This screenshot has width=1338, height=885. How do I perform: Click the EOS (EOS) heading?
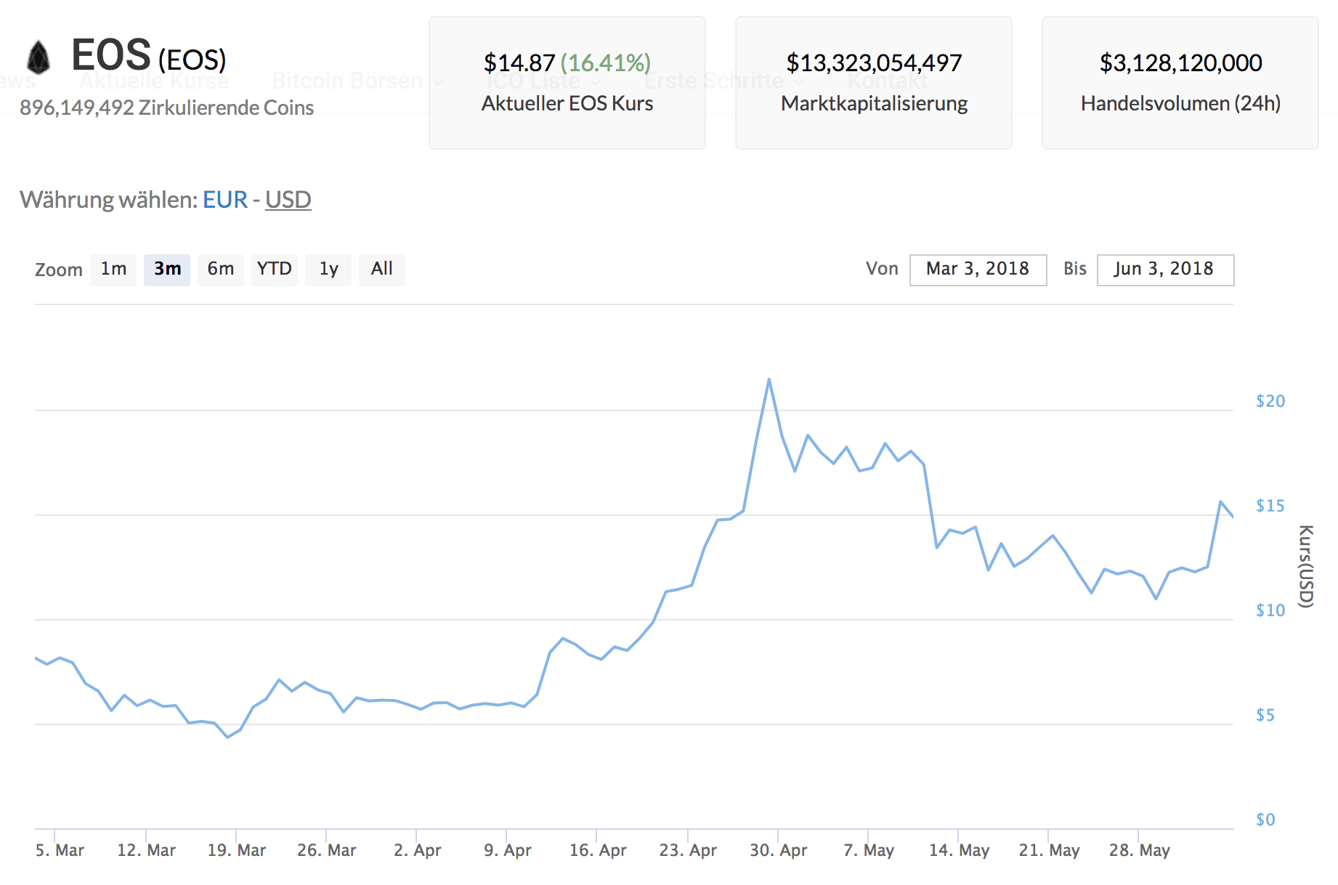(x=149, y=56)
